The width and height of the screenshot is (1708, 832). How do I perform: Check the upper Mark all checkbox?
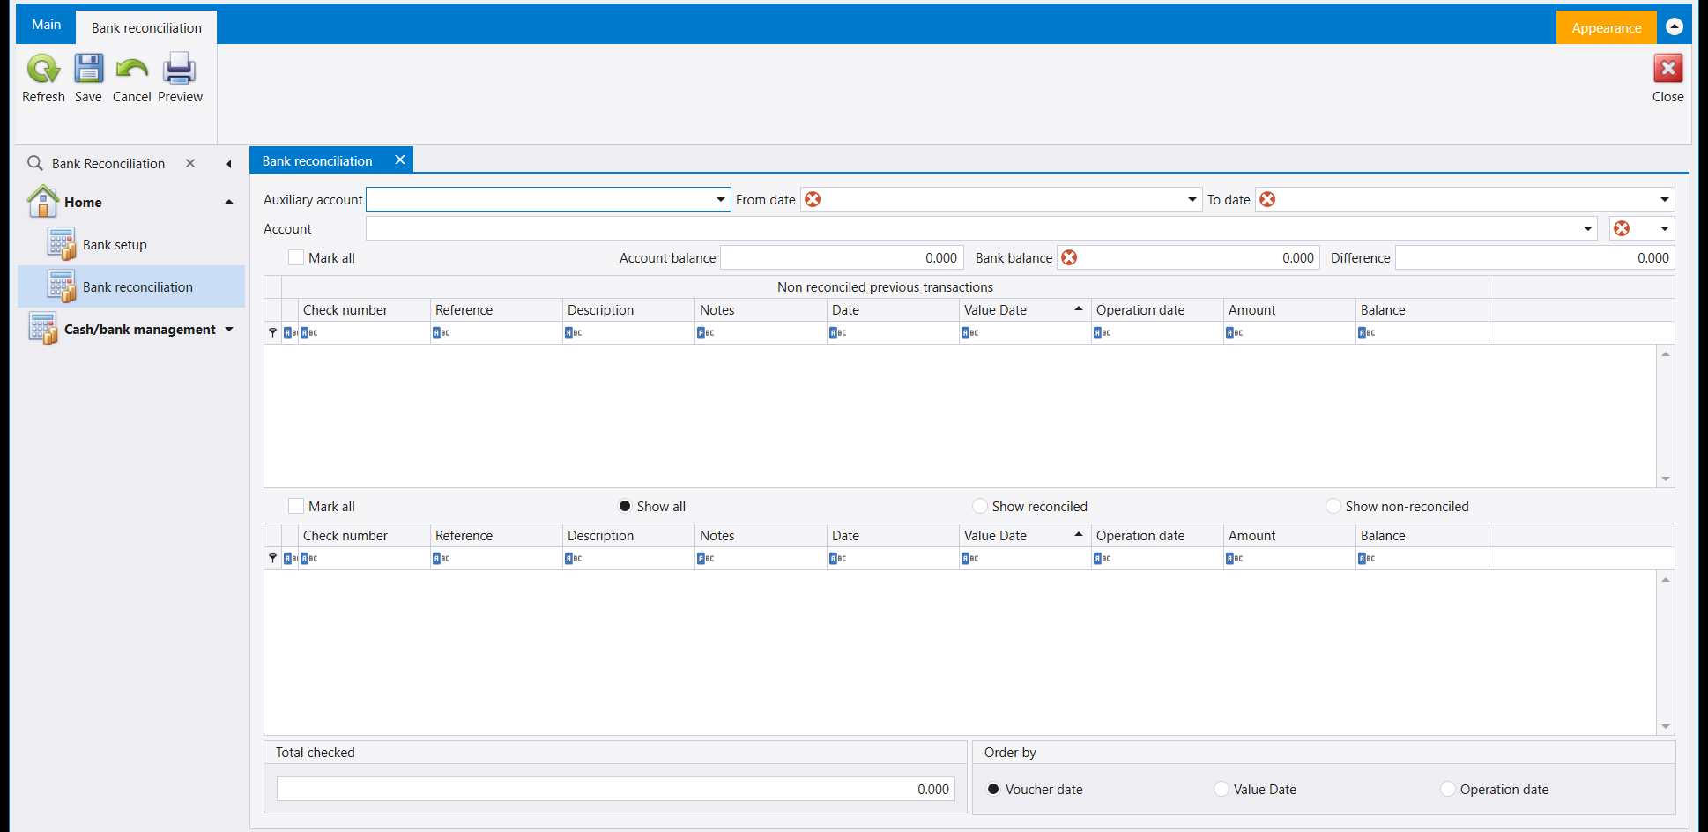tap(296, 257)
